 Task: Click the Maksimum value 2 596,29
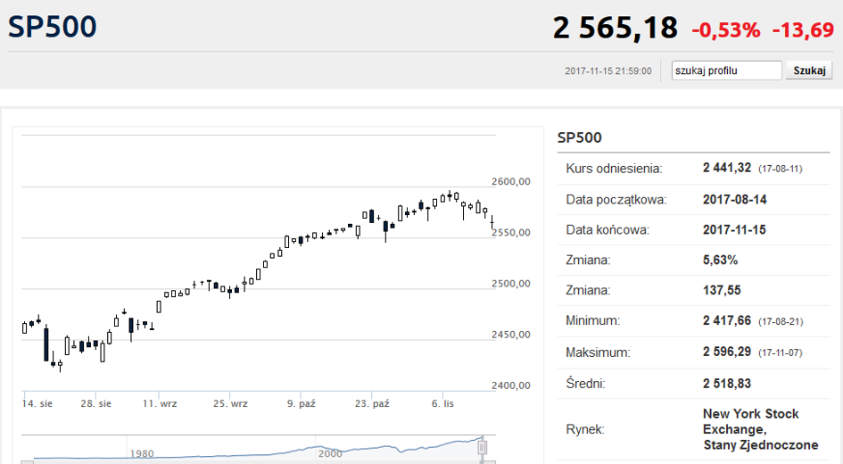point(727,352)
